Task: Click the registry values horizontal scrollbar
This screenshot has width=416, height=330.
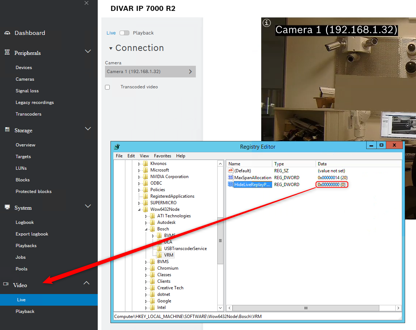Action: point(306,308)
